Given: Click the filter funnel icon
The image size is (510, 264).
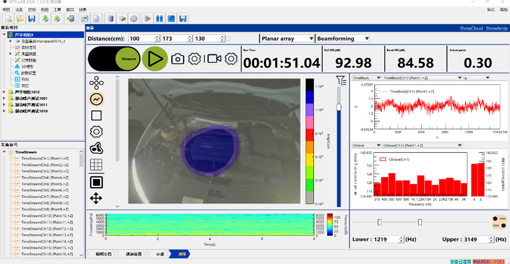Looking at the screenshot, I should 341,80.
